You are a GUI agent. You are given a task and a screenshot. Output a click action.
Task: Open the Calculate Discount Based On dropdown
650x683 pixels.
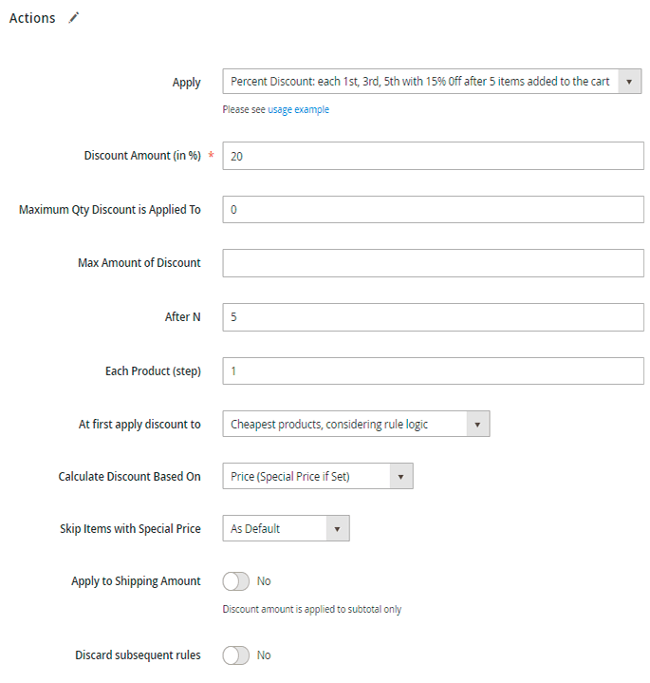point(317,476)
